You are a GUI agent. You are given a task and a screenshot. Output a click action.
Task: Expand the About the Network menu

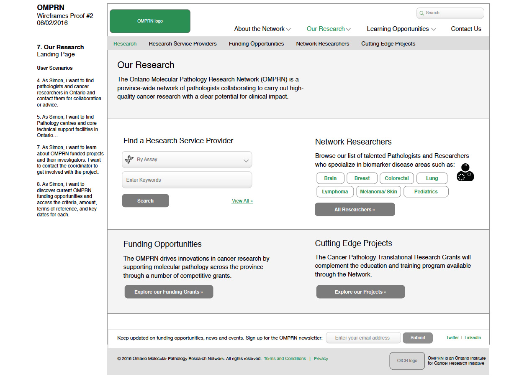click(x=262, y=29)
